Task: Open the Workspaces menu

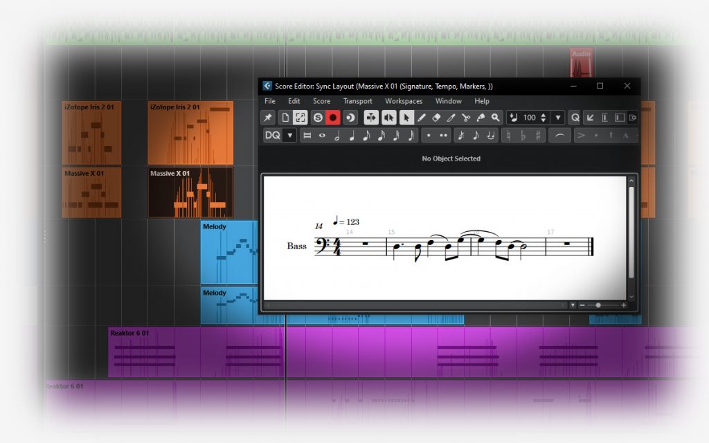Action: click(x=404, y=101)
